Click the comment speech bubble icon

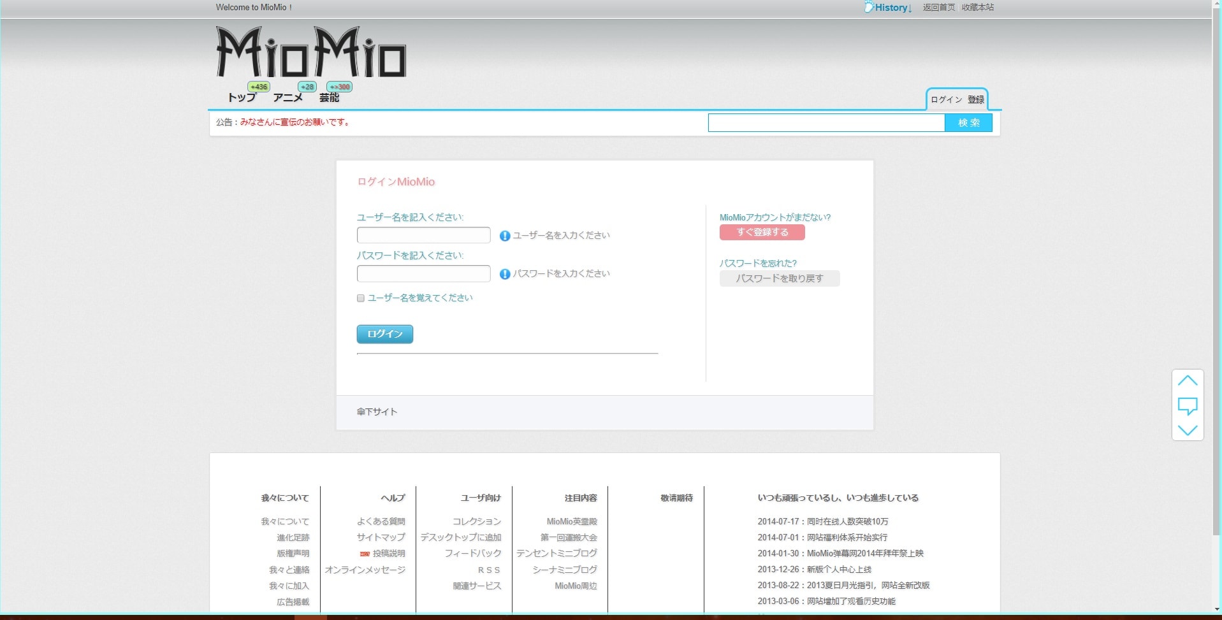coord(1188,406)
